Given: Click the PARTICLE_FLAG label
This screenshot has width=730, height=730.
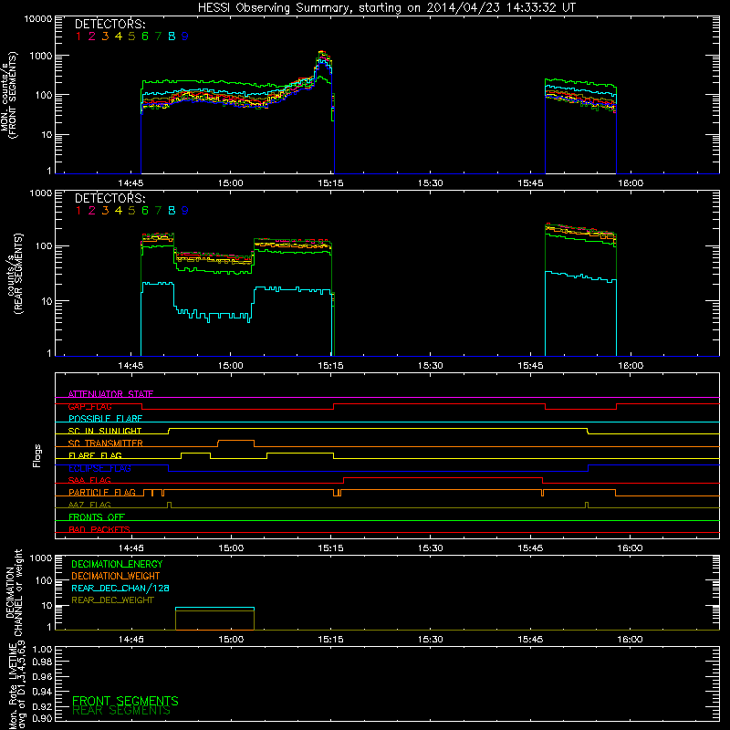Looking at the screenshot, I should 102,493.
